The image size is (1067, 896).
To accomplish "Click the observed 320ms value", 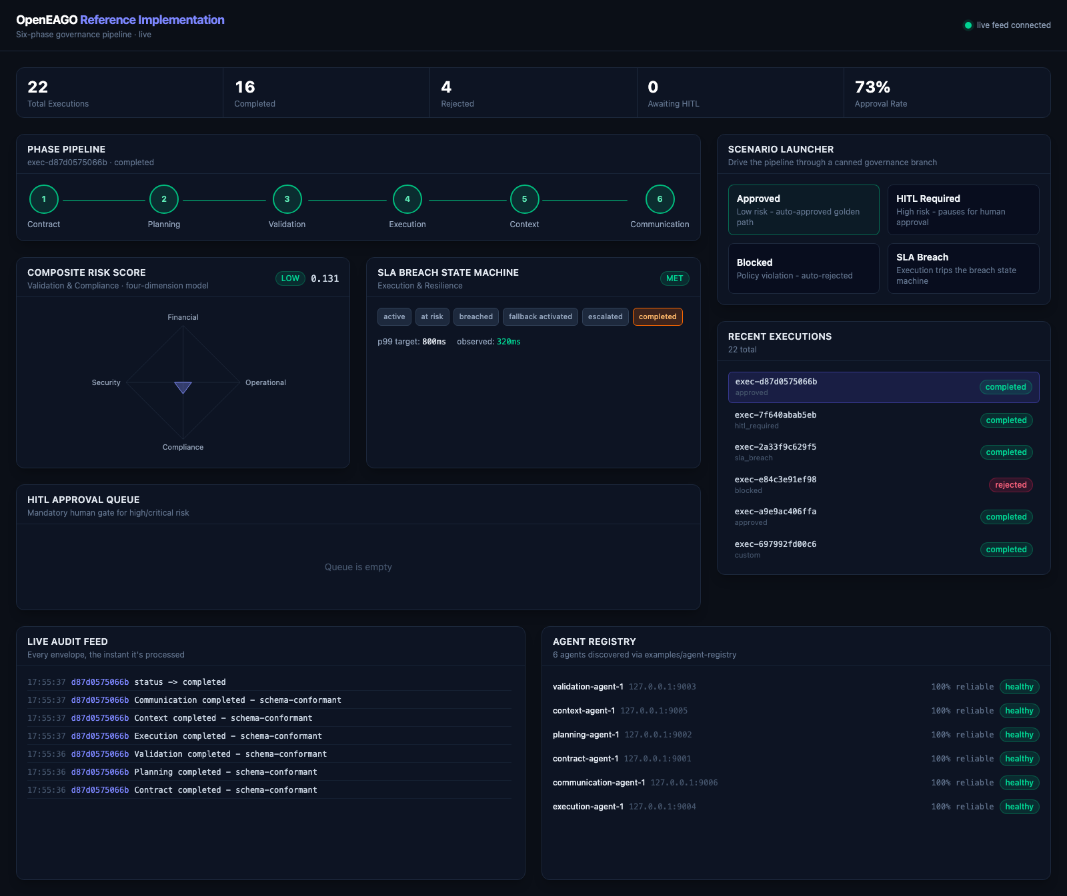I will 509,342.
